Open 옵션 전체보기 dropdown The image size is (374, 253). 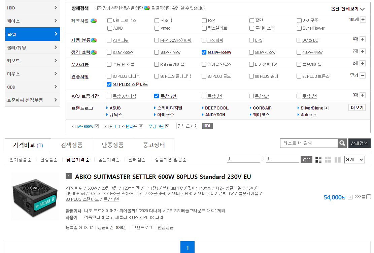click(348, 9)
